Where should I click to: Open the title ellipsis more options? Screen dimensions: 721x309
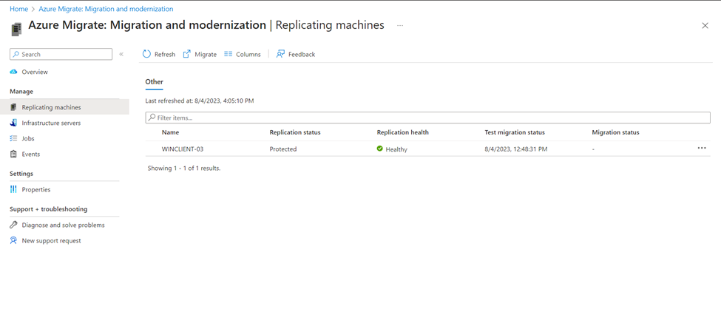pos(400,26)
